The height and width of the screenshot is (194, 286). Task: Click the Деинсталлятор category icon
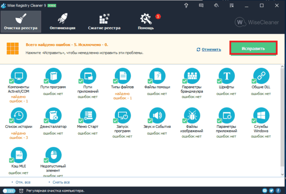click(x=53, y=115)
